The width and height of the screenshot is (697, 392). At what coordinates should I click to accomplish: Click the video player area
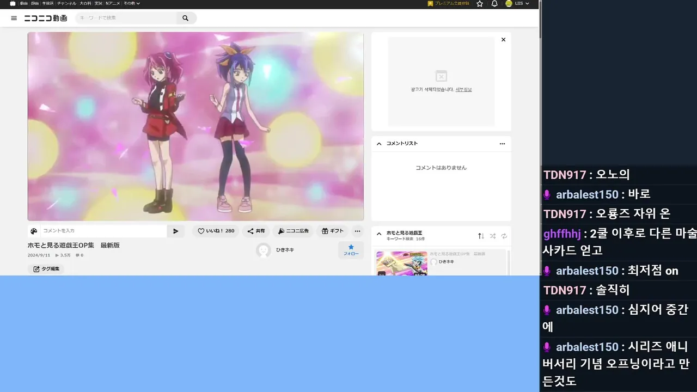pyautogui.click(x=195, y=126)
